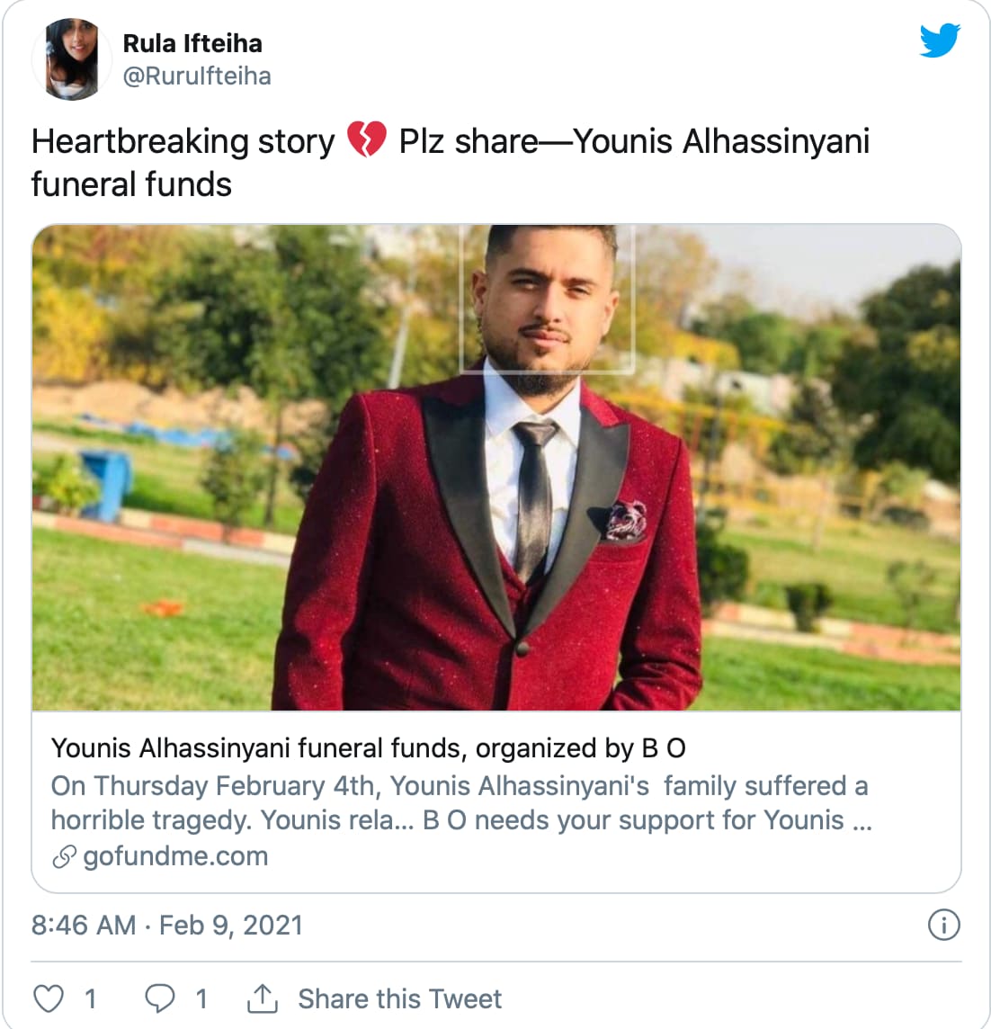Like the tweet with the heart icon

click(x=49, y=998)
